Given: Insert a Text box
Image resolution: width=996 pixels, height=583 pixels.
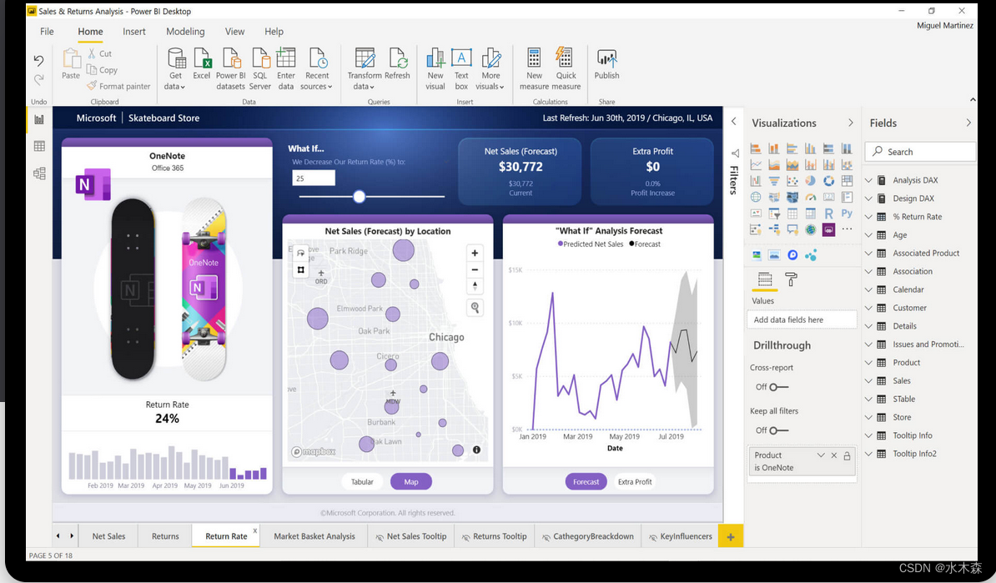Looking at the screenshot, I should point(461,68).
